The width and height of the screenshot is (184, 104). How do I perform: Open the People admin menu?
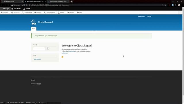[61, 12]
